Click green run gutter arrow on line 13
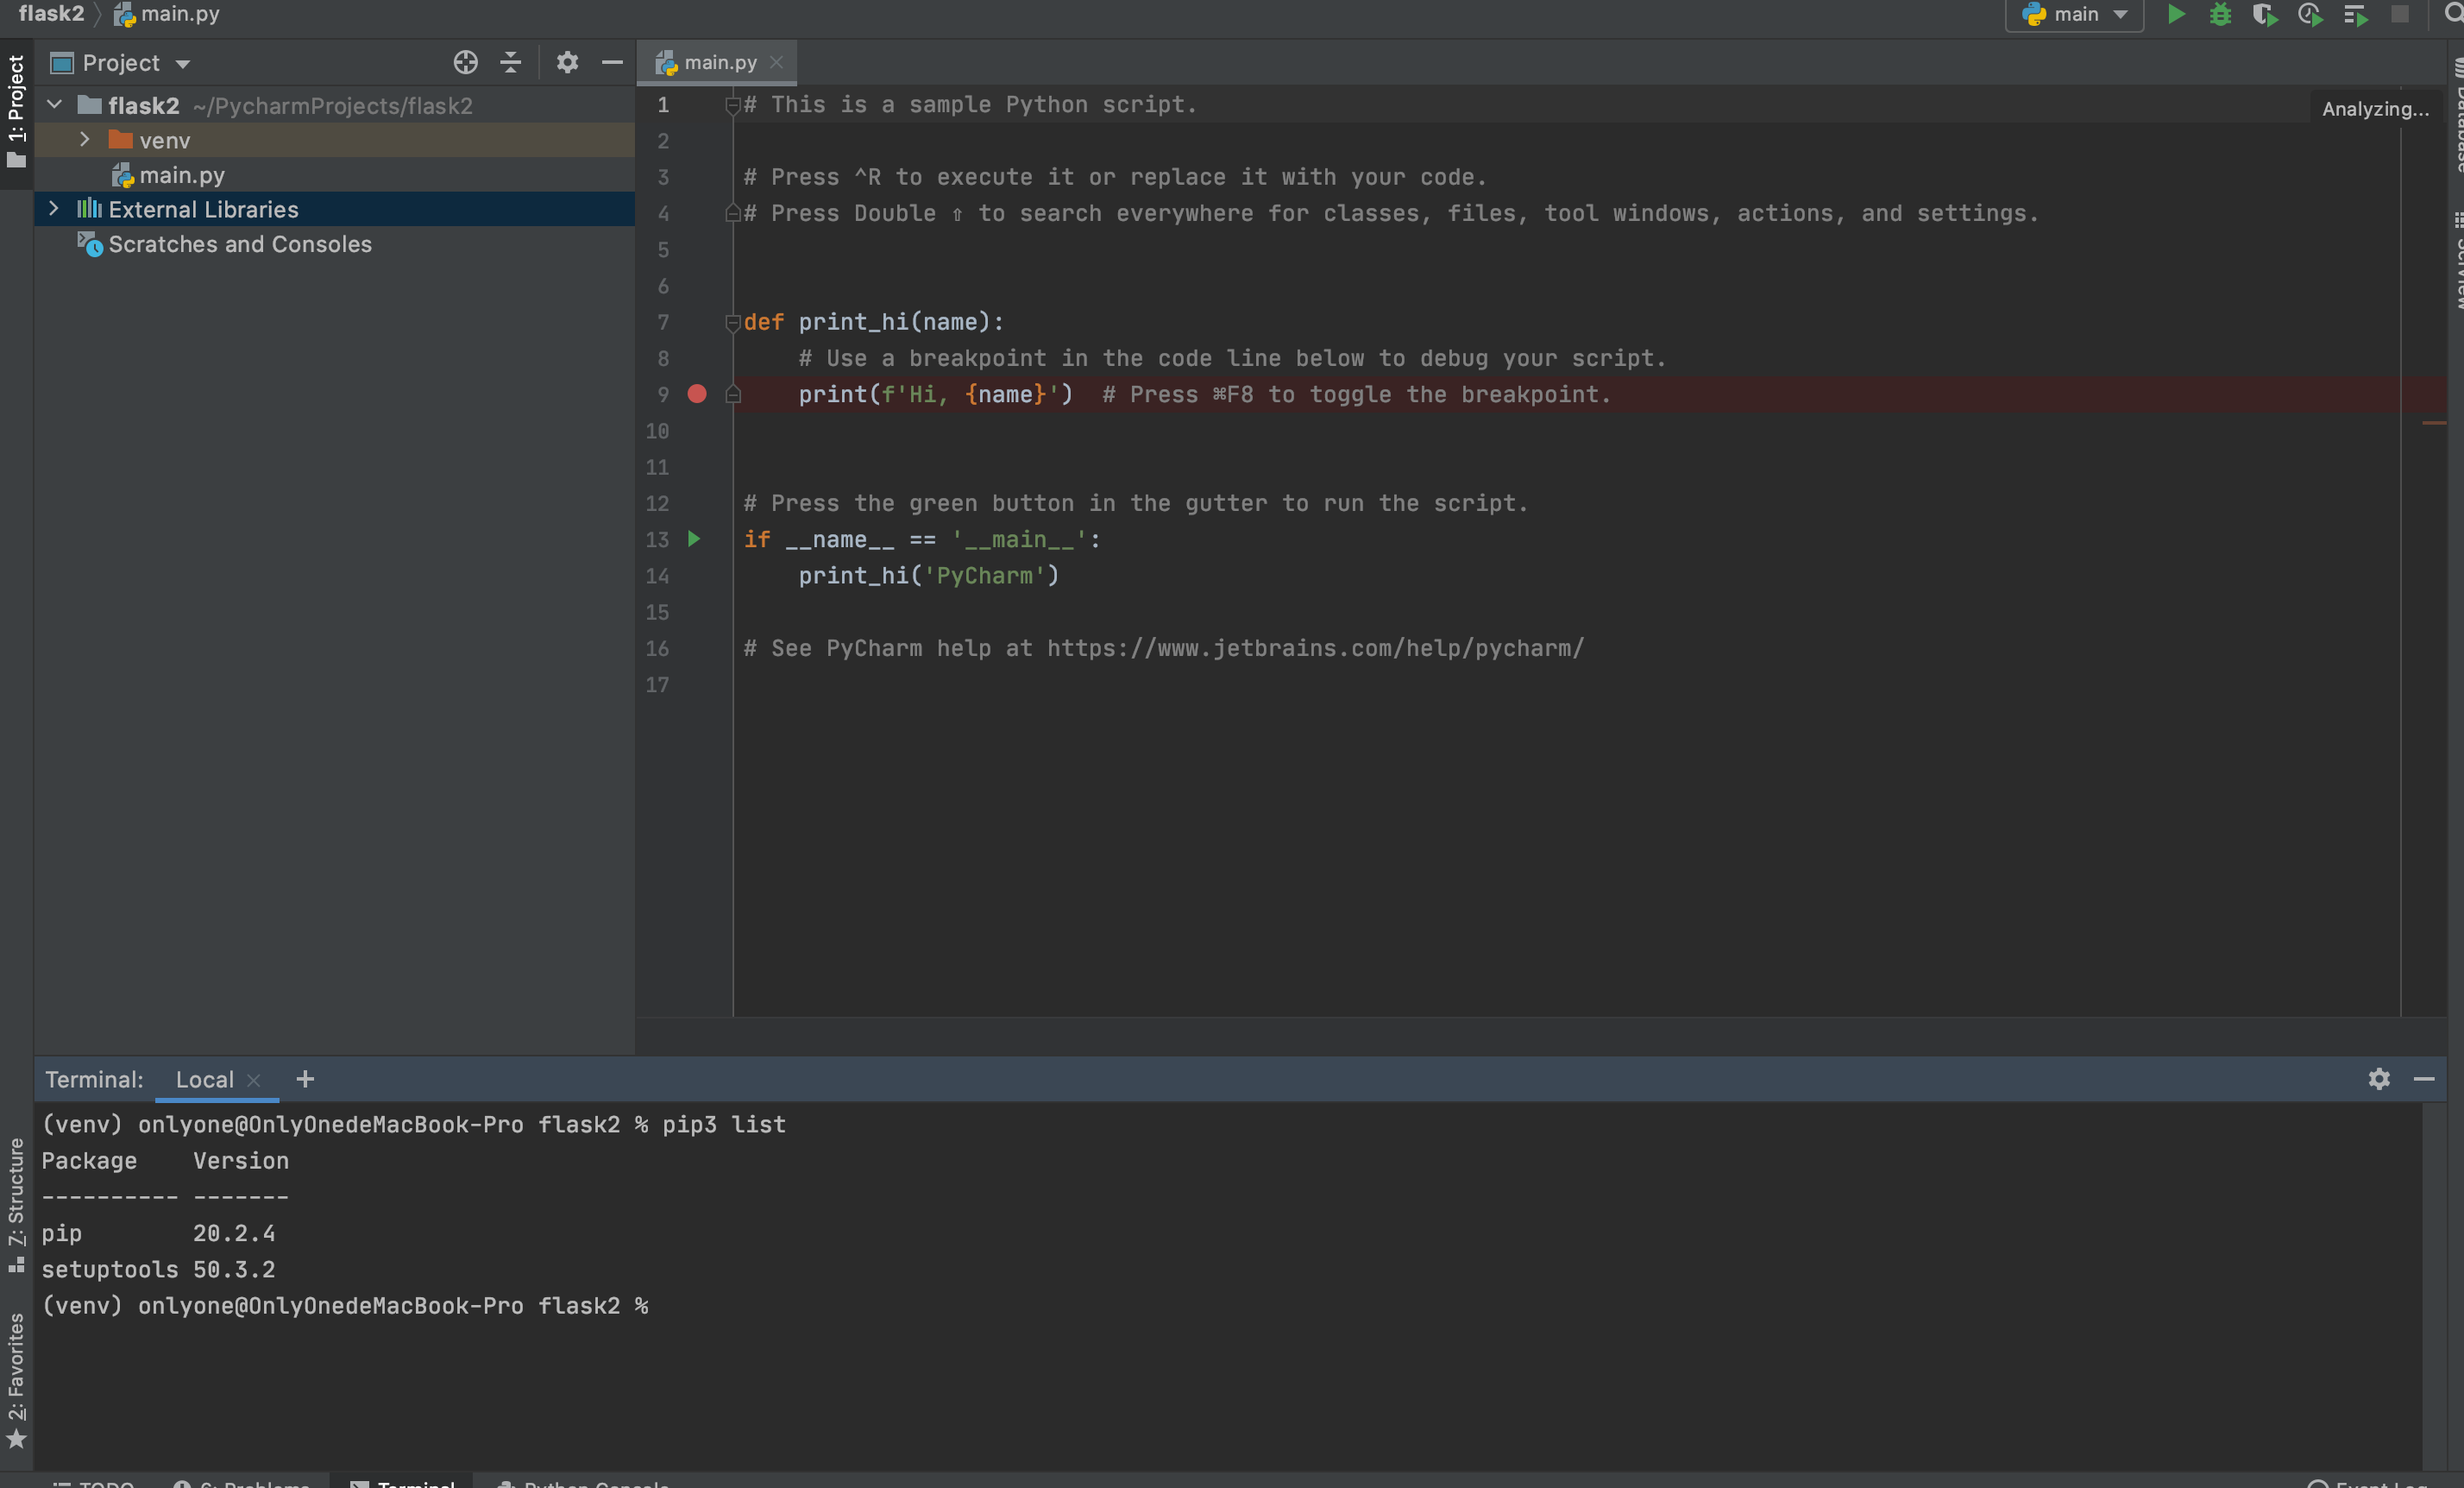Screen dimensions: 2464x1488 click(694, 539)
